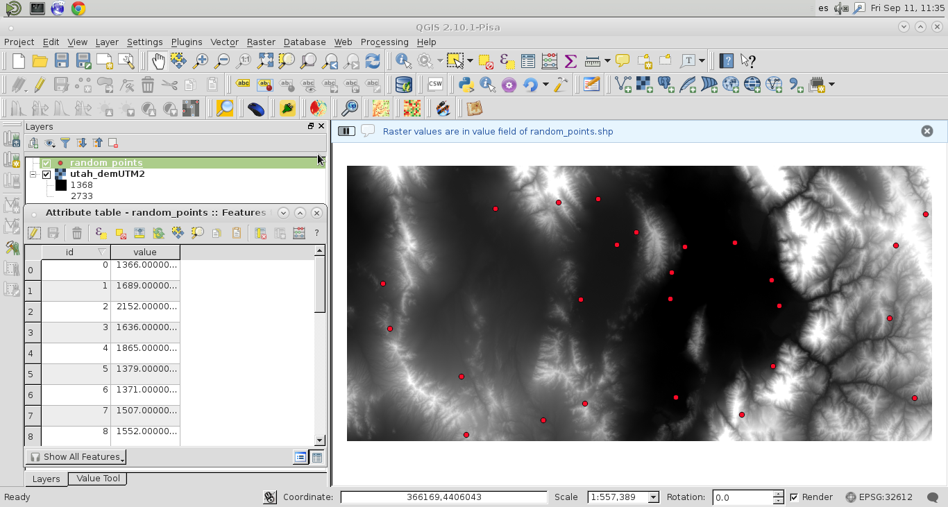Click the CSW metadata search icon
Screen dimensions: 948x507
435,85
